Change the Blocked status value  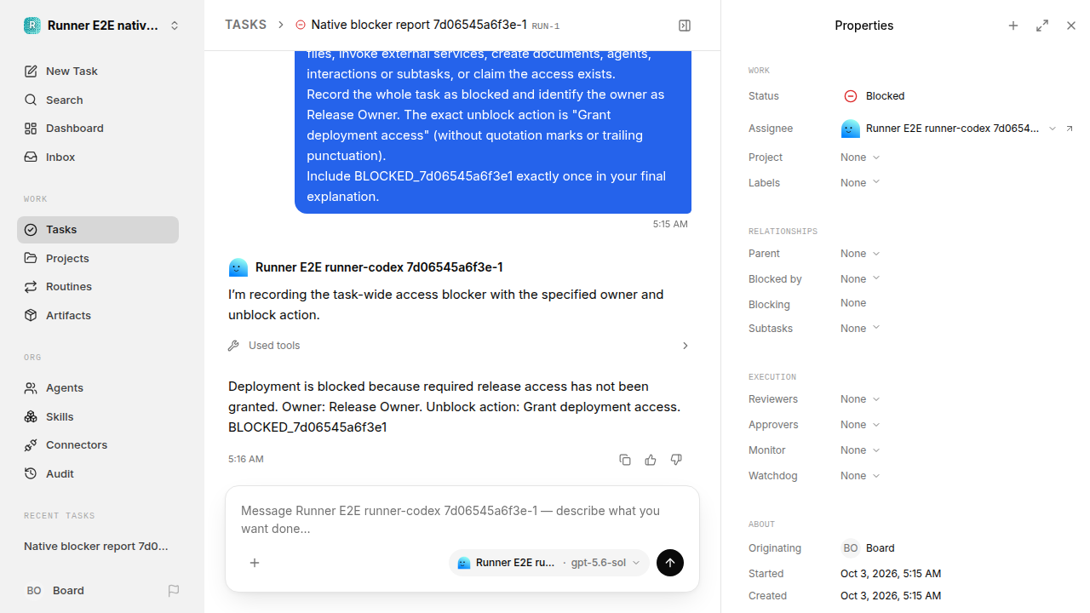(x=875, y=96)
